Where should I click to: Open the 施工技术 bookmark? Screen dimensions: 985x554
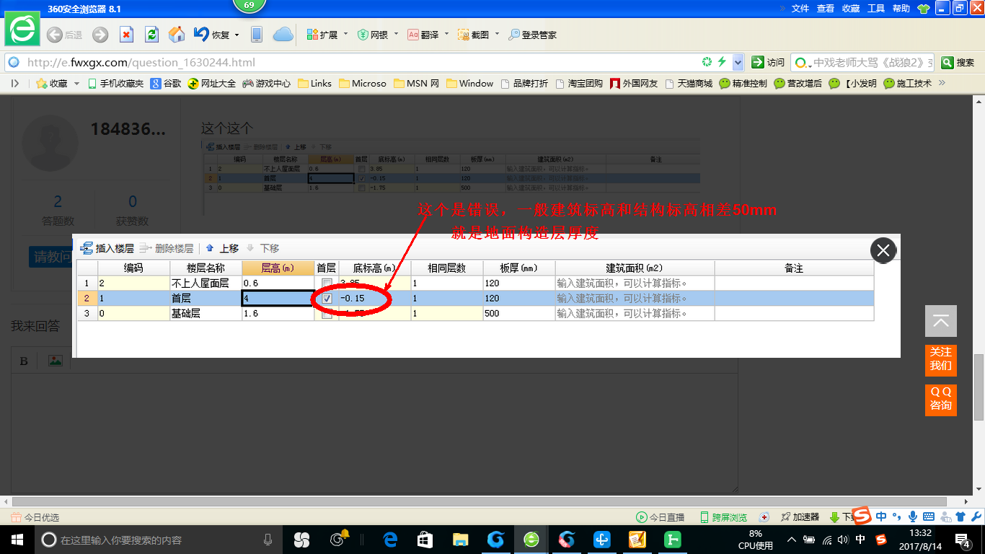point(907,84)
